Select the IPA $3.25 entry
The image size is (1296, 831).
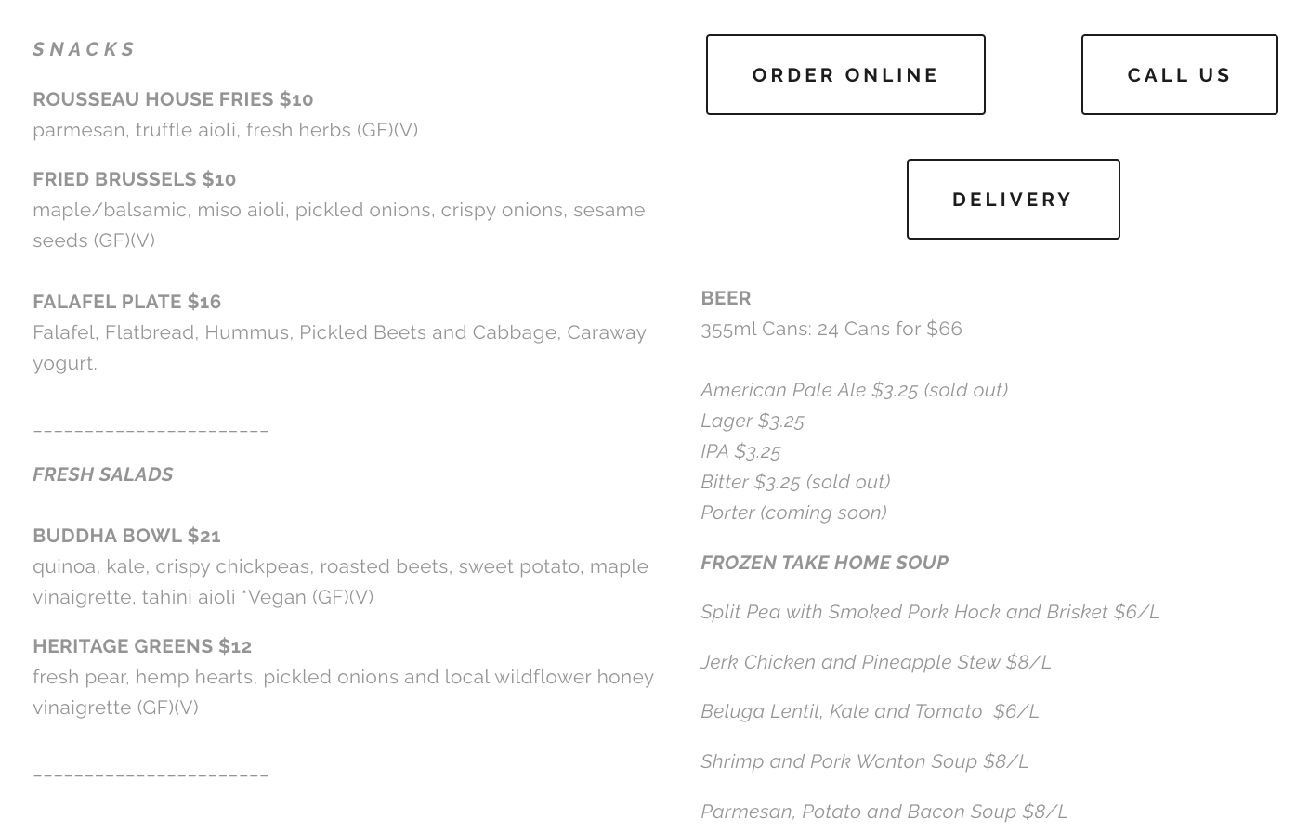740,451
